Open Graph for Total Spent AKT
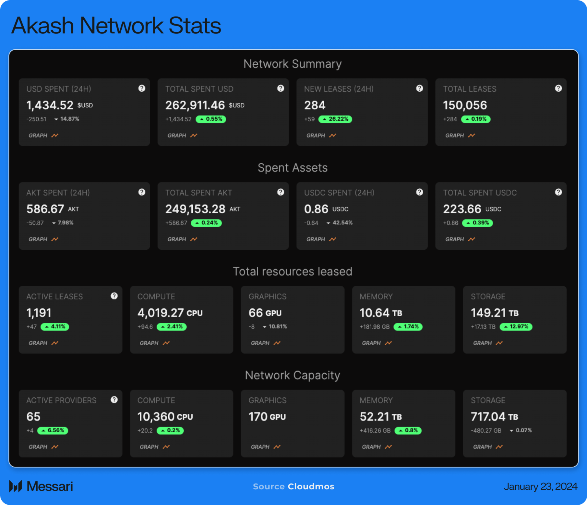 click(x=182, y=239)
